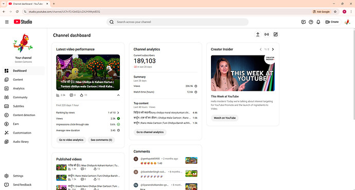This screenshot has width=355, height=190.
Task: Click Go to channel analytics button
Action: pos(150,132)
